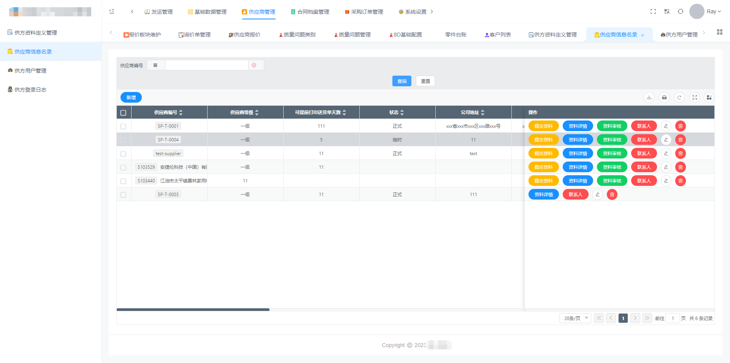This screenshot has height=363, width=730.
Task: Sort by 状态 column arrows
Action: [402, 113]
